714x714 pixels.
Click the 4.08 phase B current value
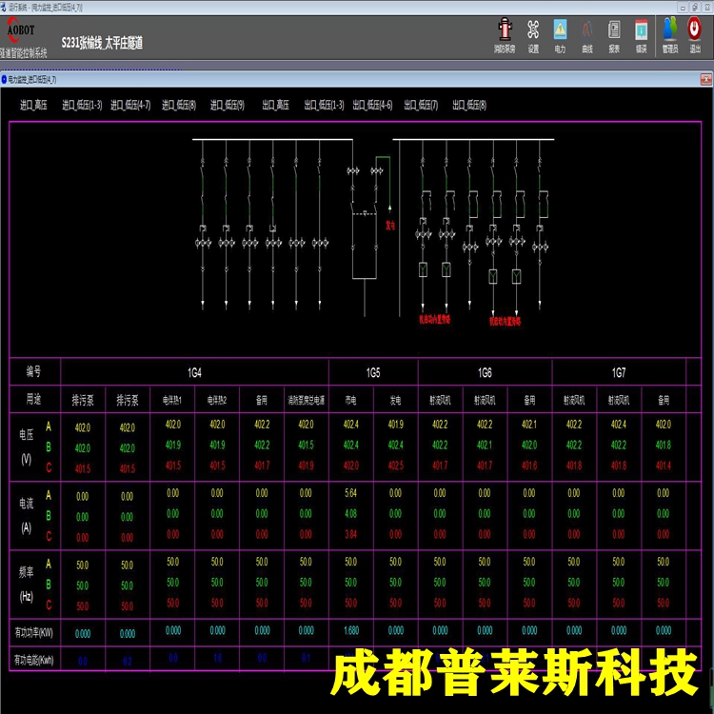point(350,514)
